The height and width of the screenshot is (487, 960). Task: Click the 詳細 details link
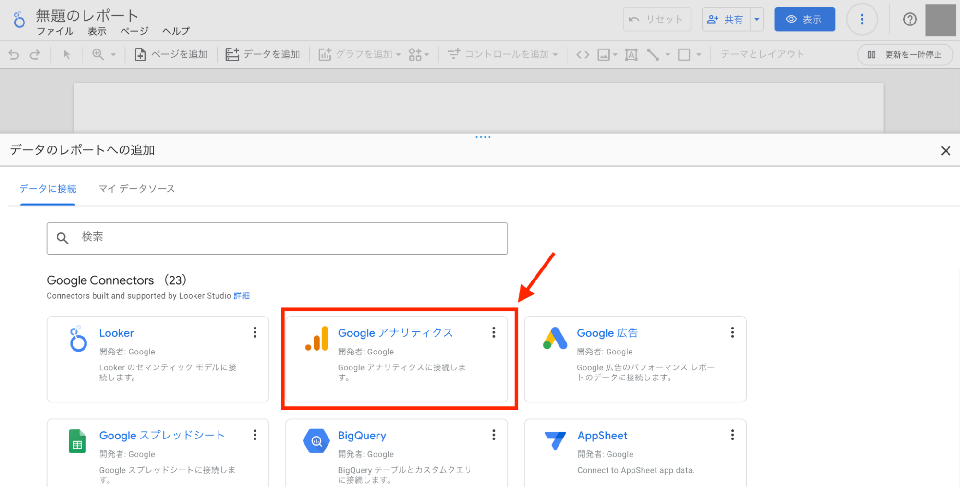(242, 296)
